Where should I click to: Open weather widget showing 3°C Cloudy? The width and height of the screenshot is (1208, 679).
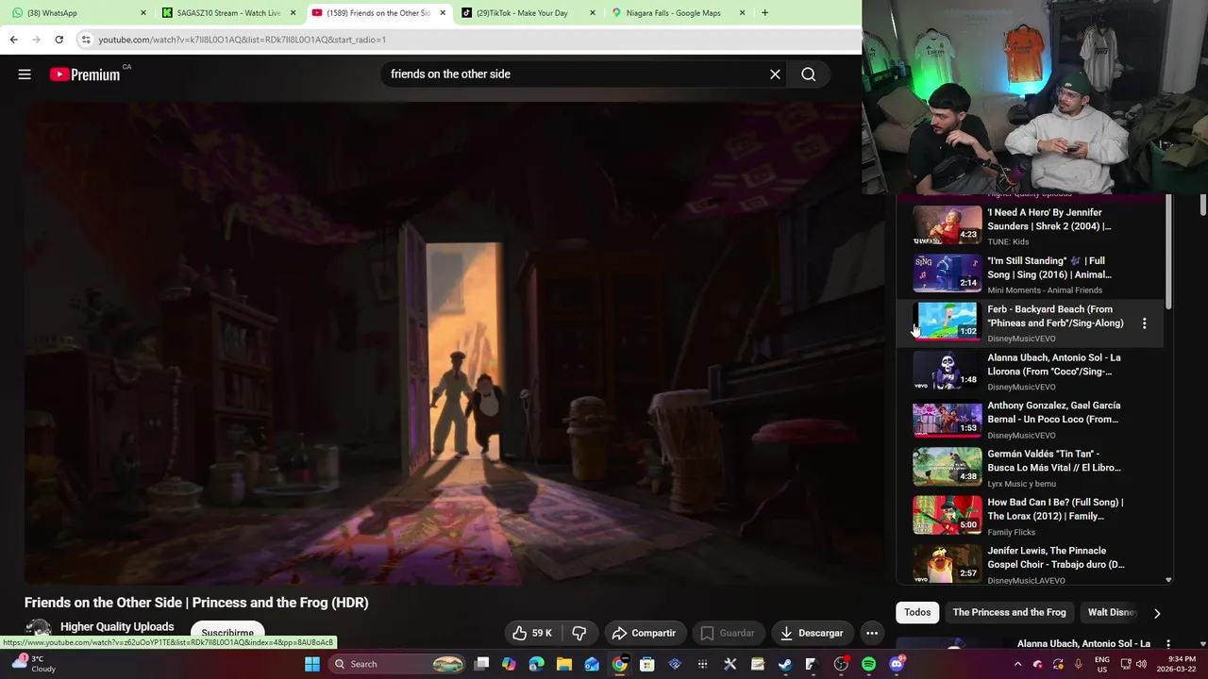pyautogui.click(x=33, y=664)
